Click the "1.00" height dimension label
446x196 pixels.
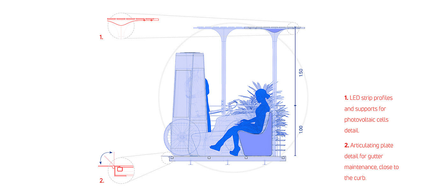(301, 130)
